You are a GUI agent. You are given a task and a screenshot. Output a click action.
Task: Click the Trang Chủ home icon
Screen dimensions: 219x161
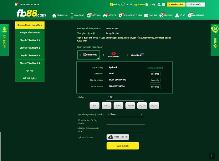[x=54, y=15]
